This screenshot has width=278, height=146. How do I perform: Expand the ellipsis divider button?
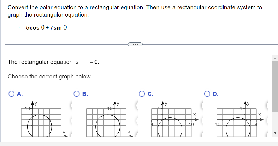(x=135, y=45)
